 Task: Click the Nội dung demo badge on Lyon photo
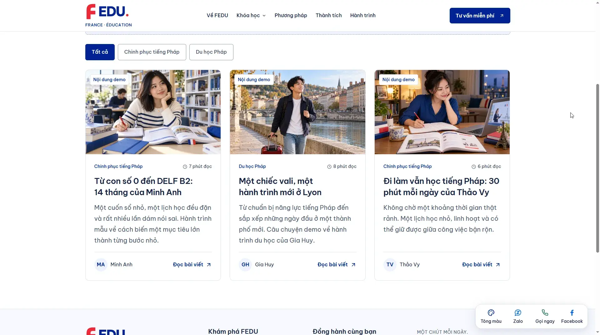point(254,80)
